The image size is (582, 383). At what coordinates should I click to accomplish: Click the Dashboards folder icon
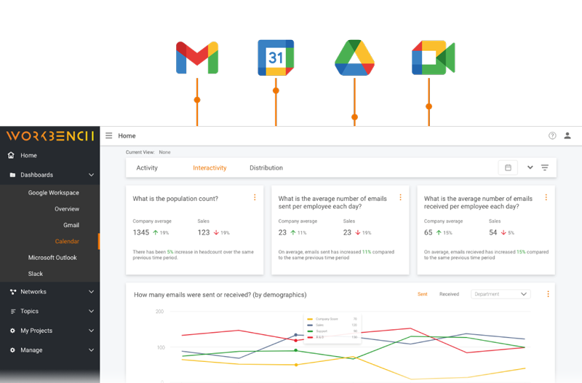[x=12, y=175]
